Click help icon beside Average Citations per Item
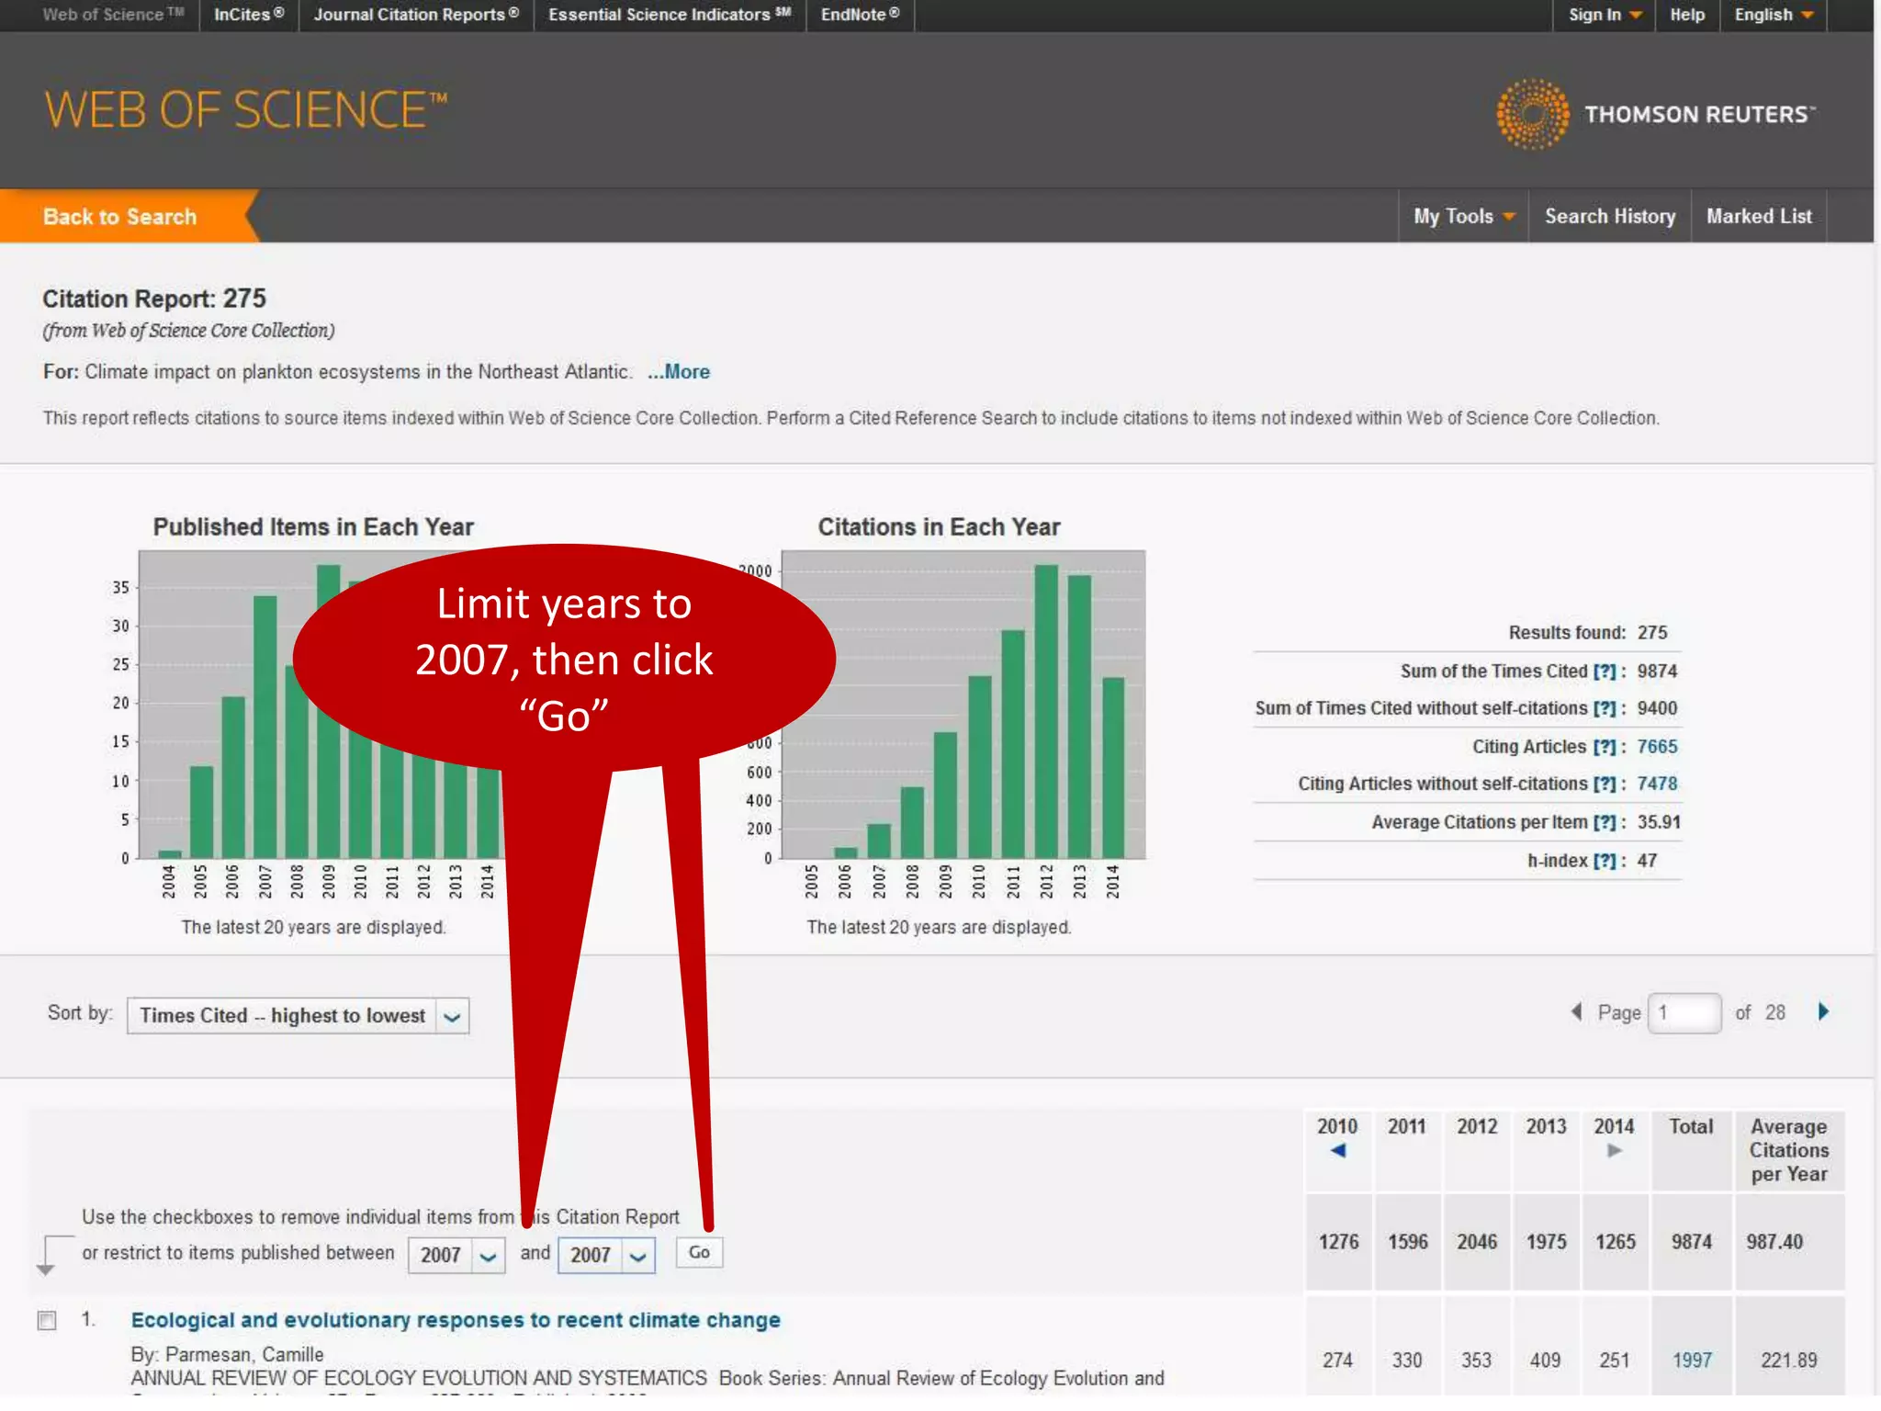The width and height of the screenshot is (1881, 1411). [1604, 823]
